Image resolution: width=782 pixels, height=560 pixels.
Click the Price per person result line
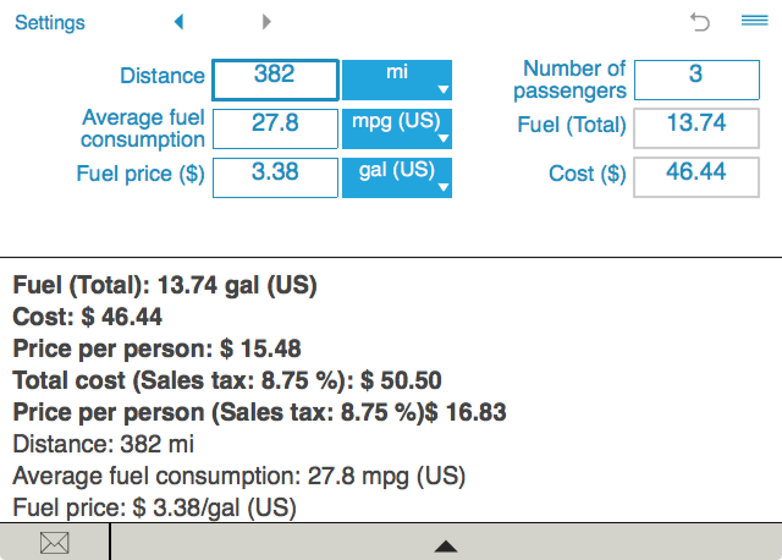pyautogui.click(x=157, y=349)
